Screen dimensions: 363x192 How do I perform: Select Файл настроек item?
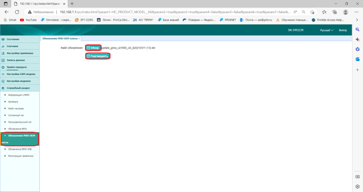(x=16, y=108)
